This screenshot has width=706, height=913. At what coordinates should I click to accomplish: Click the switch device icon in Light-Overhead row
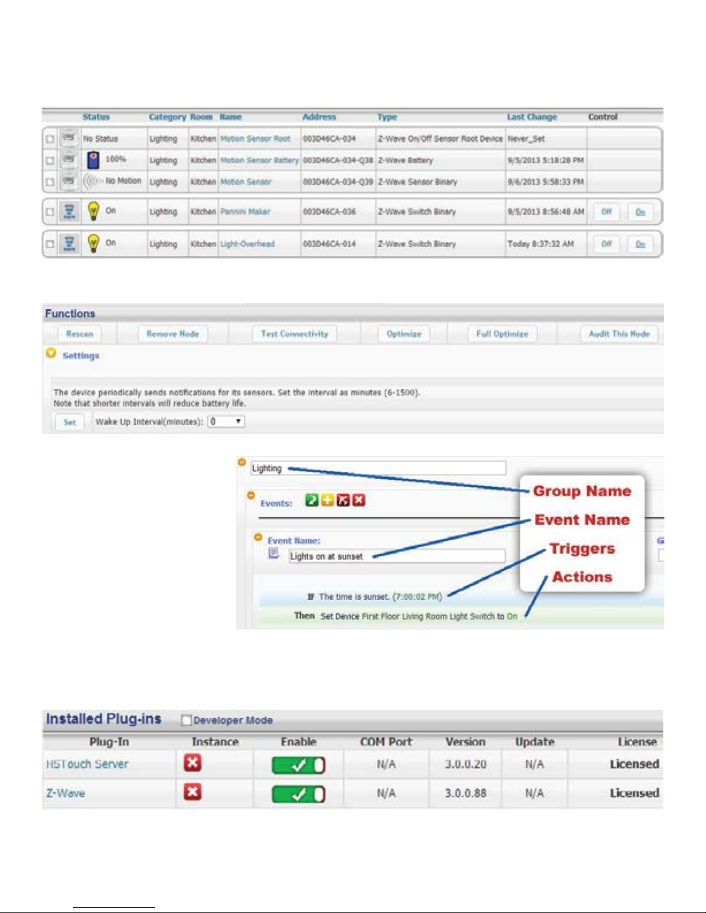(x=69, y=244)
